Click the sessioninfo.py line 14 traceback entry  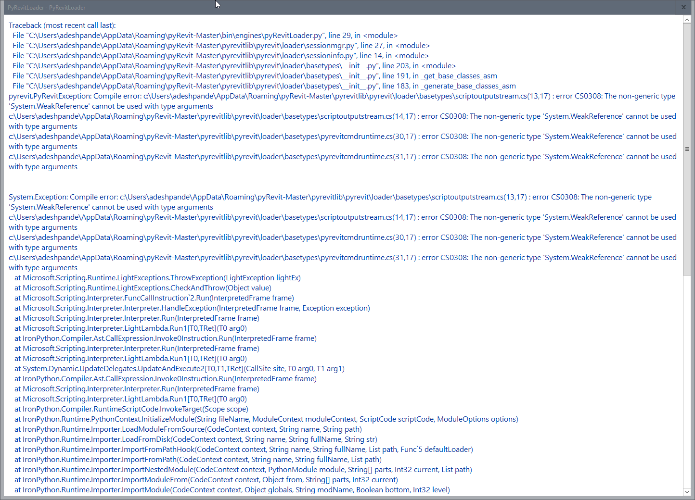220,56
